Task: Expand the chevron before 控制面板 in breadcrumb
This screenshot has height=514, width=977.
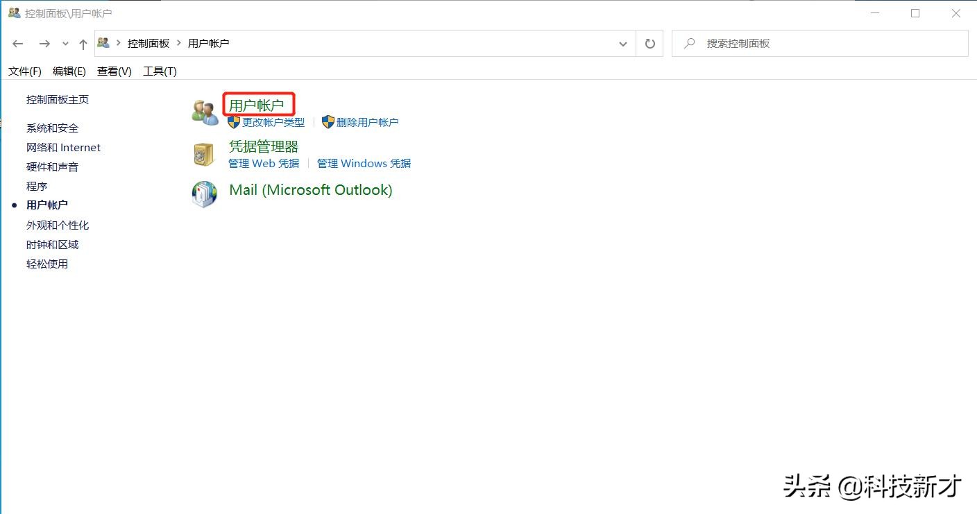Action: click(119, 43)
